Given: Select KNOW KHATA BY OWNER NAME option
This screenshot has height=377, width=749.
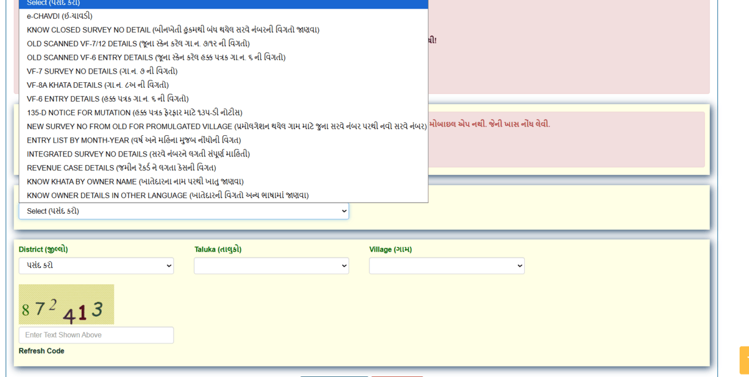Looking at the screenshot, I should coord(135,181).
